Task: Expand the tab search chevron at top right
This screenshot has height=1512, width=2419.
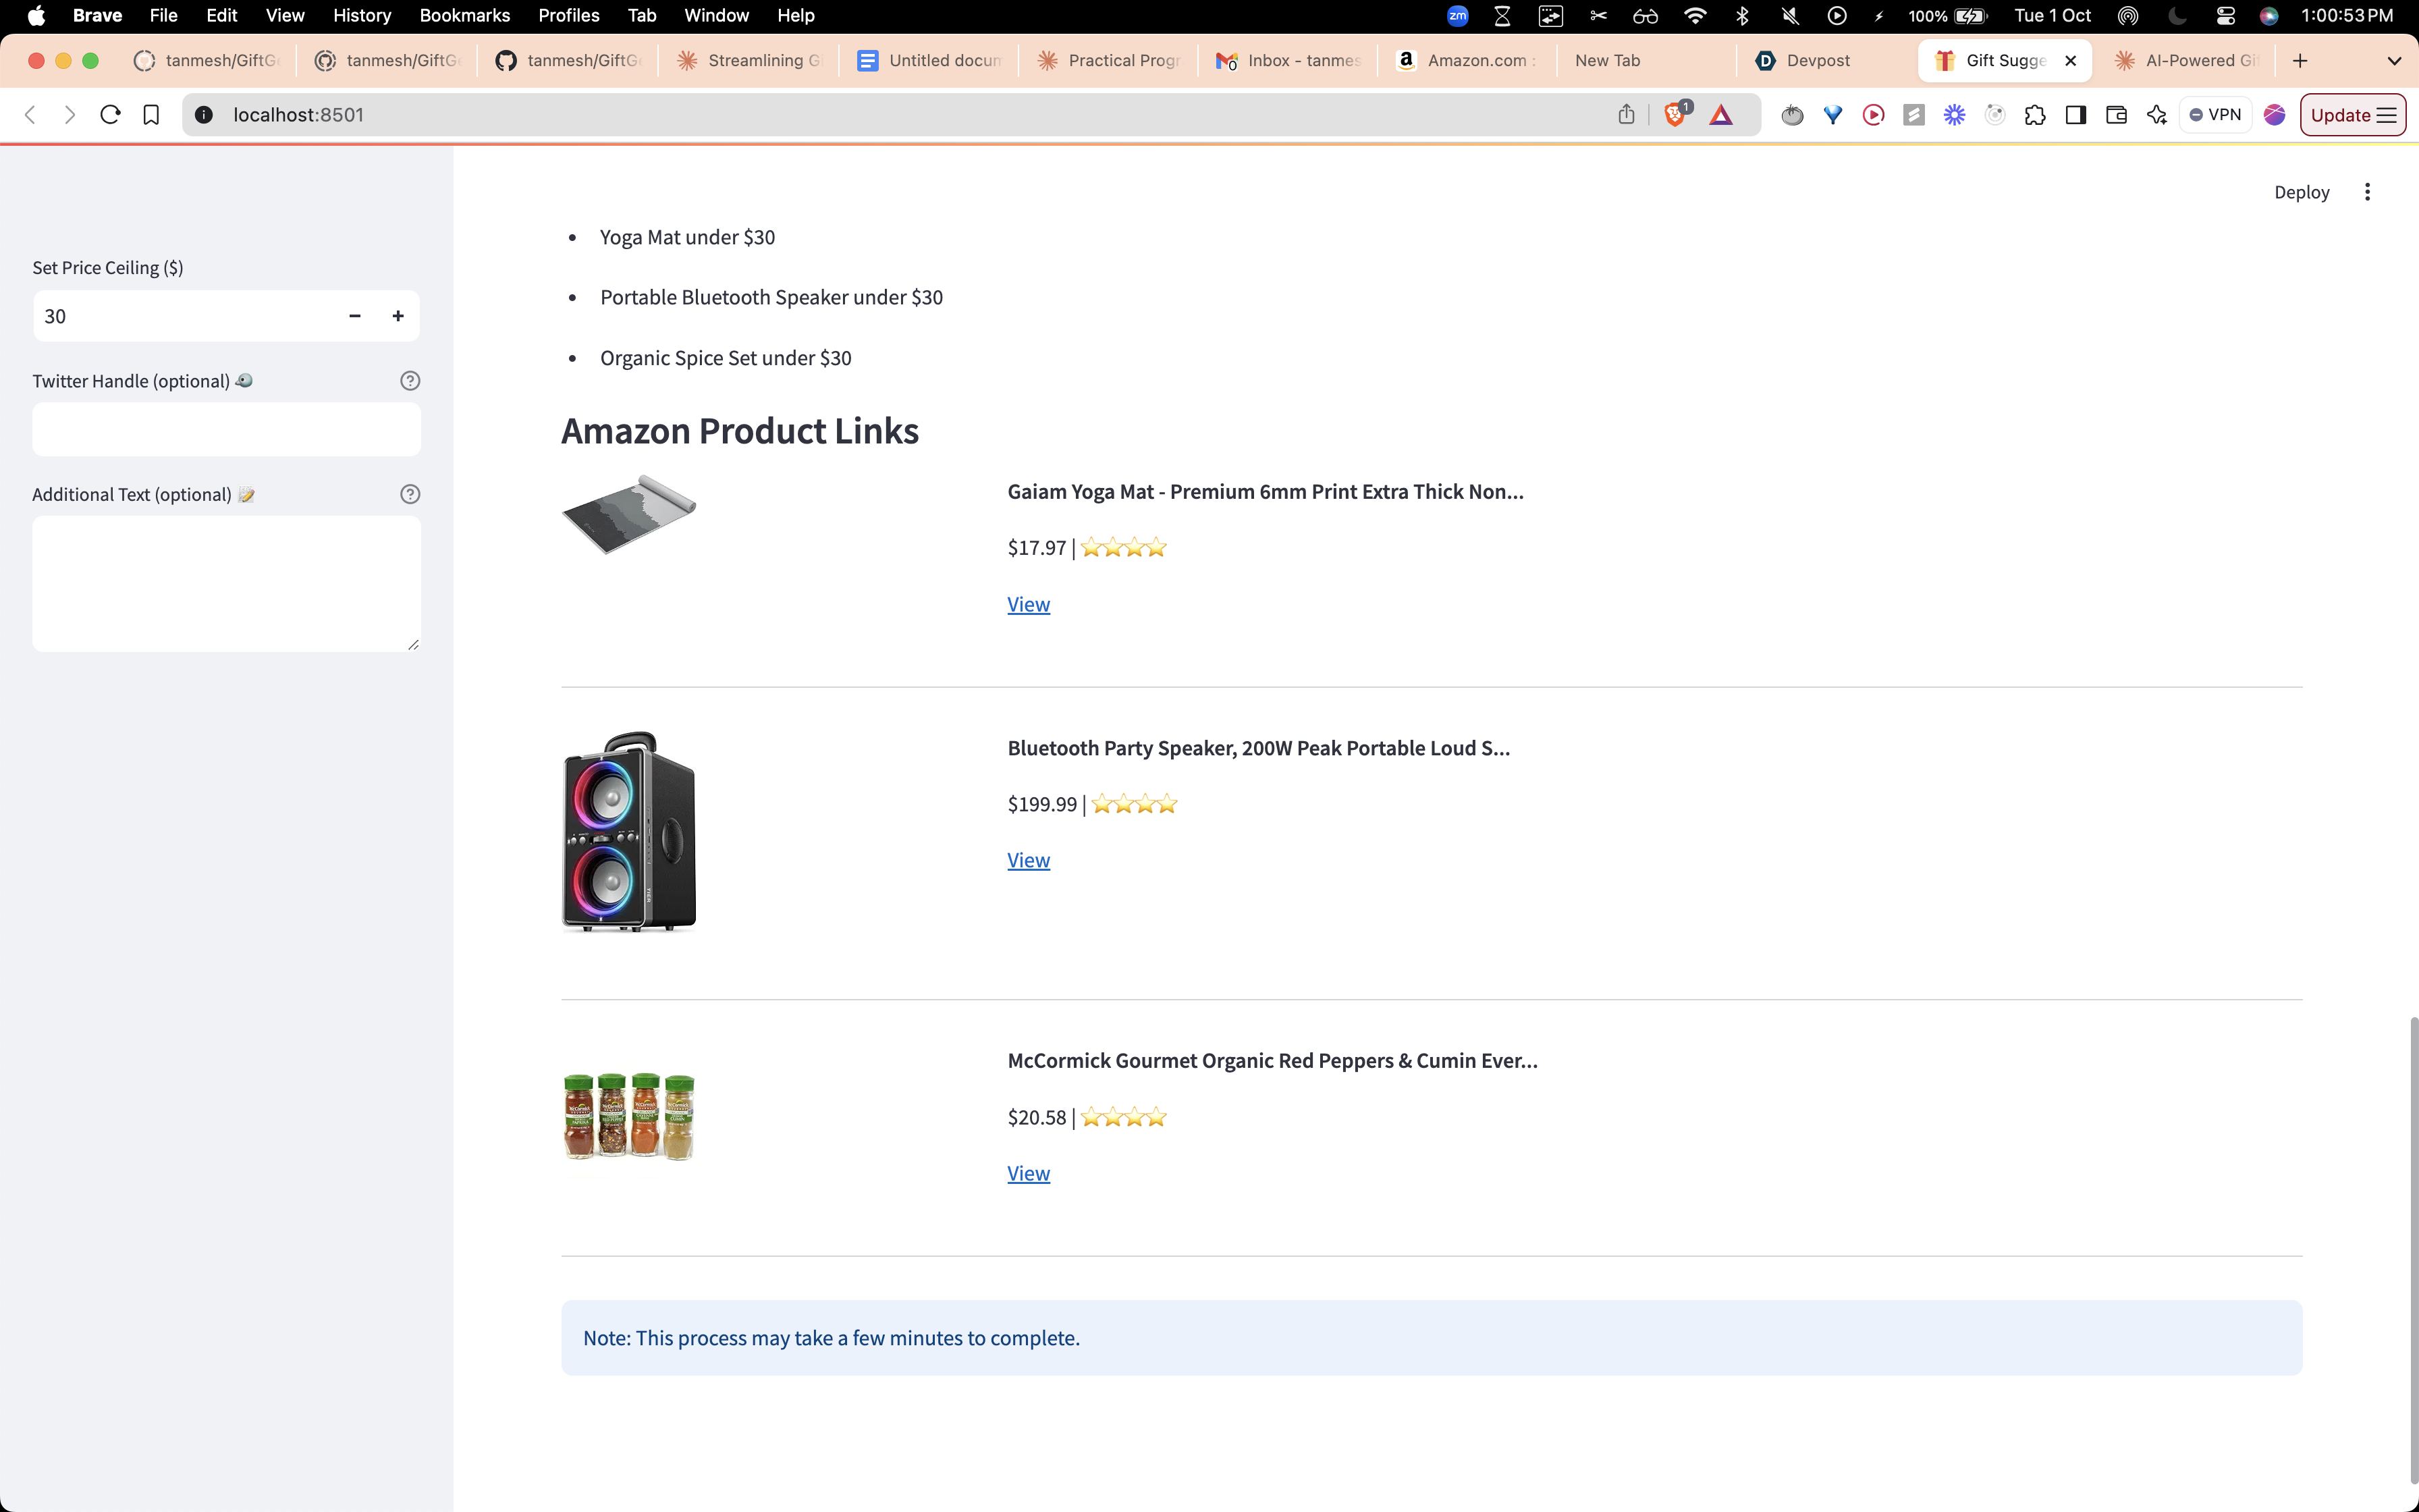Action: pyautogui.click(x=2395, y=60)
